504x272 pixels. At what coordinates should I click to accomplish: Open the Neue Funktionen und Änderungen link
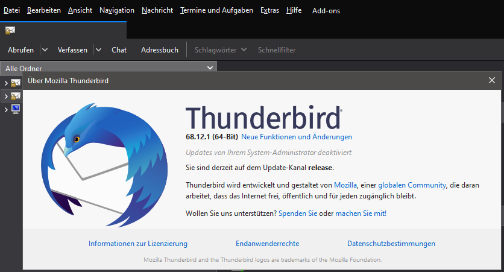tap(297, 137)
